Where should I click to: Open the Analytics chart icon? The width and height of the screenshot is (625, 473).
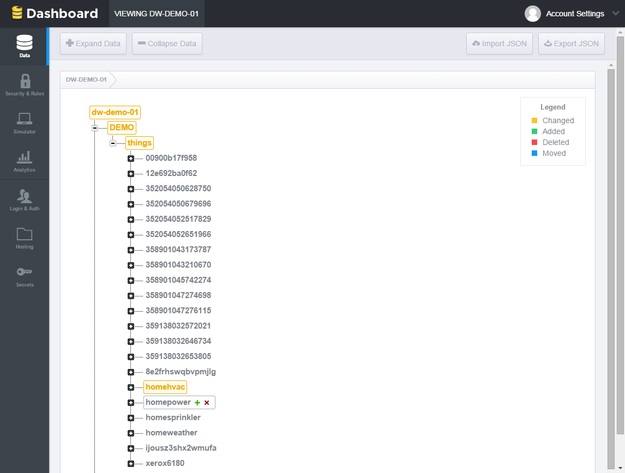[x=25, y=158]
